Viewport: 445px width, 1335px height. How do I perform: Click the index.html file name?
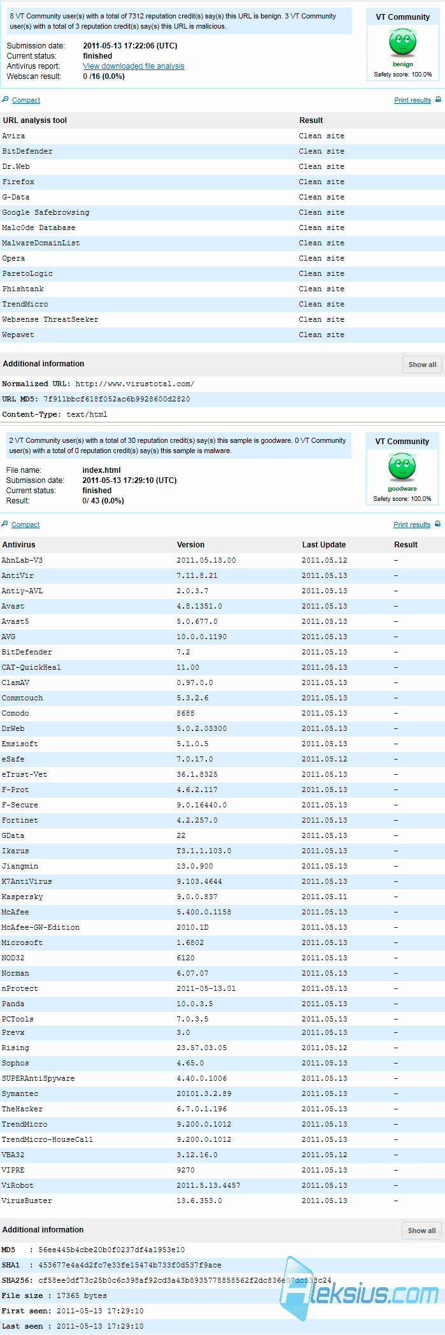(101, 470)
